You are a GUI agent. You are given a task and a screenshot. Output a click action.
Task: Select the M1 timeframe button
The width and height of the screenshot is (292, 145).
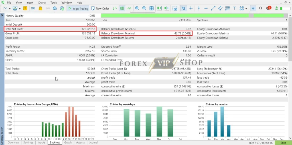253,8
